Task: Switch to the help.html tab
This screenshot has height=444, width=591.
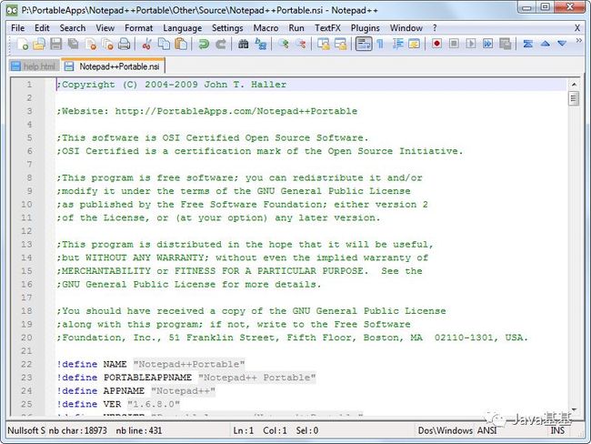Action: pos(34,66)
